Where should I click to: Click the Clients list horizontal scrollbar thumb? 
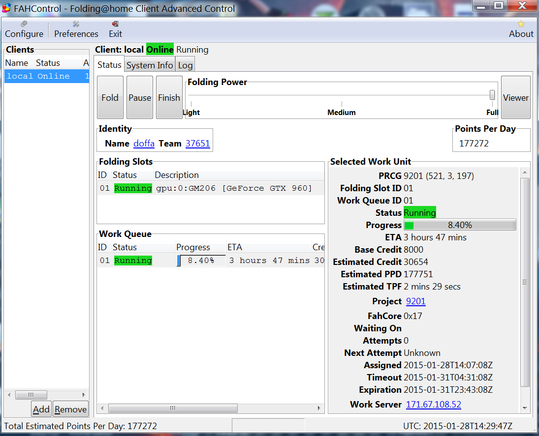tap(31, 394)
